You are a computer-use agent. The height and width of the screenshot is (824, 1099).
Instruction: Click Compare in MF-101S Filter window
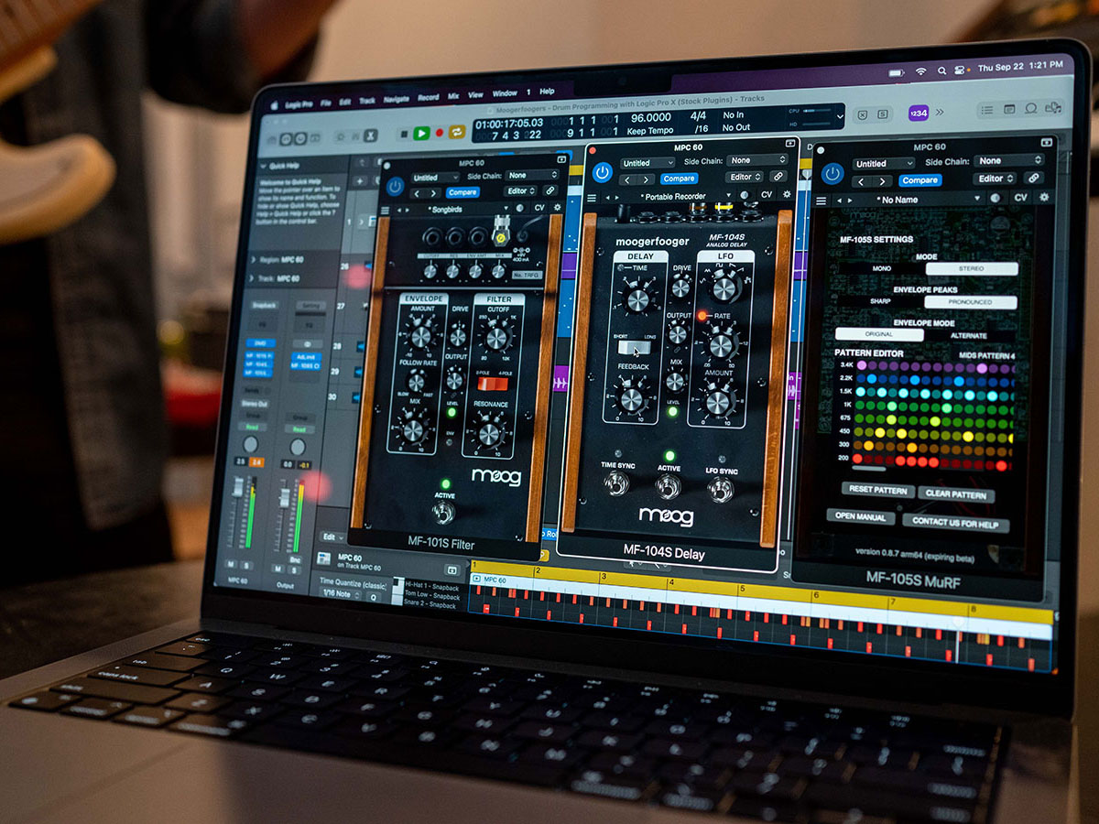pos(462,192)
